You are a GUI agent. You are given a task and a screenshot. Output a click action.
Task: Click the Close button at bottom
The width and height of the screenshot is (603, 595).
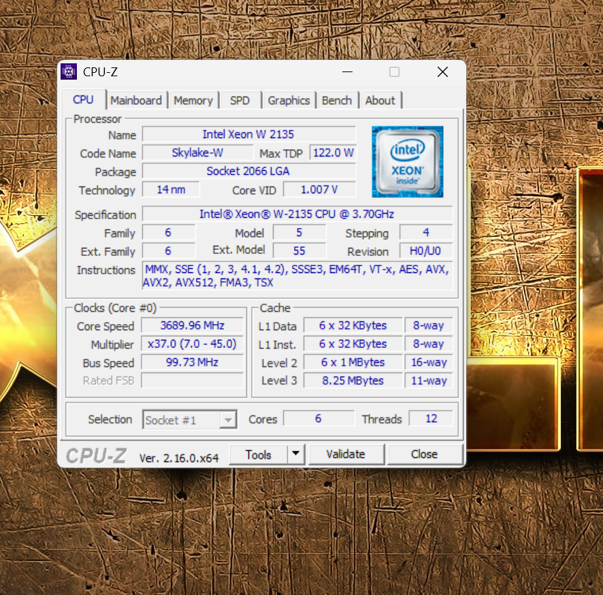tap(424, 454)
